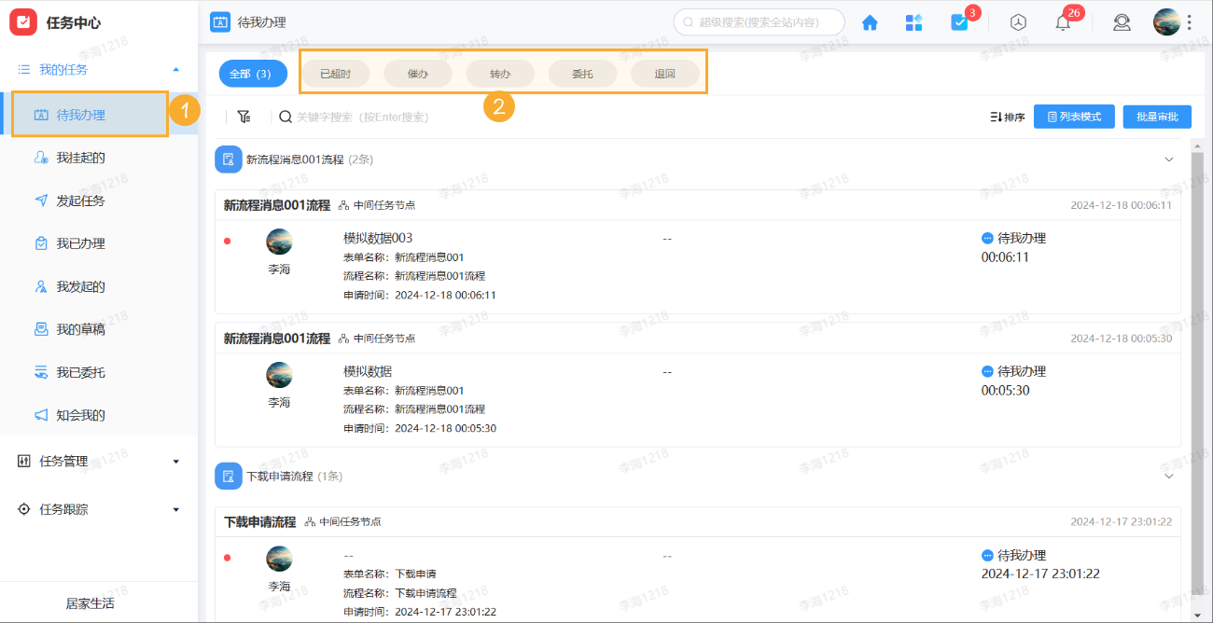Viewport: 1213px width, 623px height.
Task: Click the history clock icon in top bar
Action: click(x=1017, y=21)
